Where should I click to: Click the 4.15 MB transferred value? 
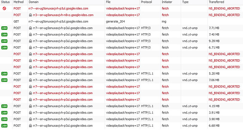[x=214, y=106]
